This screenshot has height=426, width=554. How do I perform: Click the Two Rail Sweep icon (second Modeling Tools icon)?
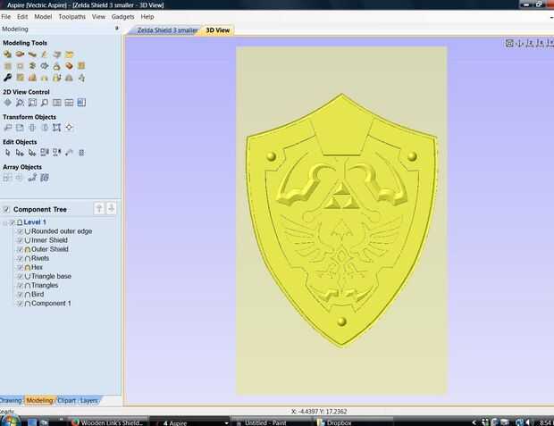click(x=20, y=54)
